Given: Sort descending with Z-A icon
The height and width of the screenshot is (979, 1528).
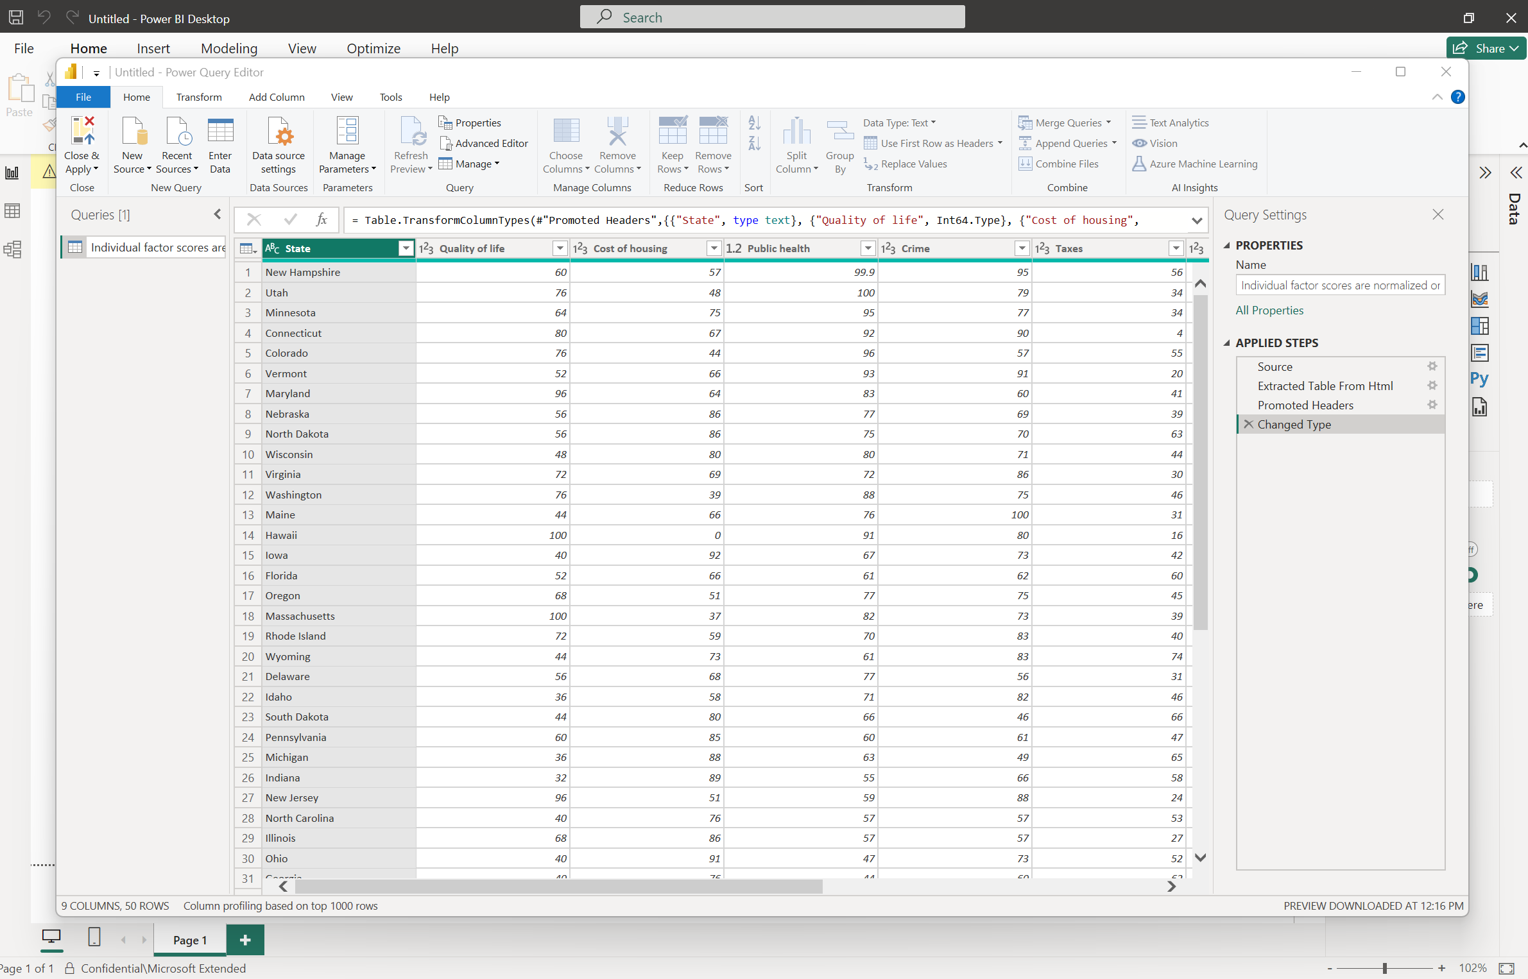Looking at the screenshot, I should click(x=754, y=143).
